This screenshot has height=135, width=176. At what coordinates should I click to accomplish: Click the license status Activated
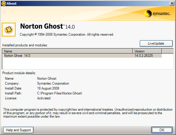tap(44, 98)
